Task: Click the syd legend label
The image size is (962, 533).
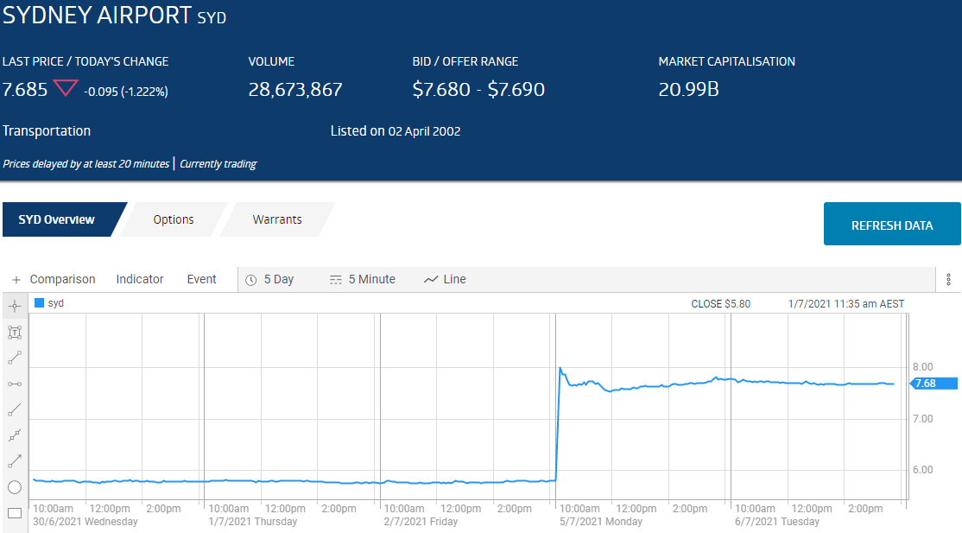Action: pos(56,302)
